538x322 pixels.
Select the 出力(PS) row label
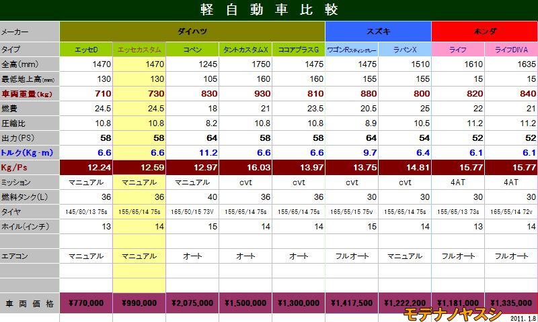tap(30, 138)
